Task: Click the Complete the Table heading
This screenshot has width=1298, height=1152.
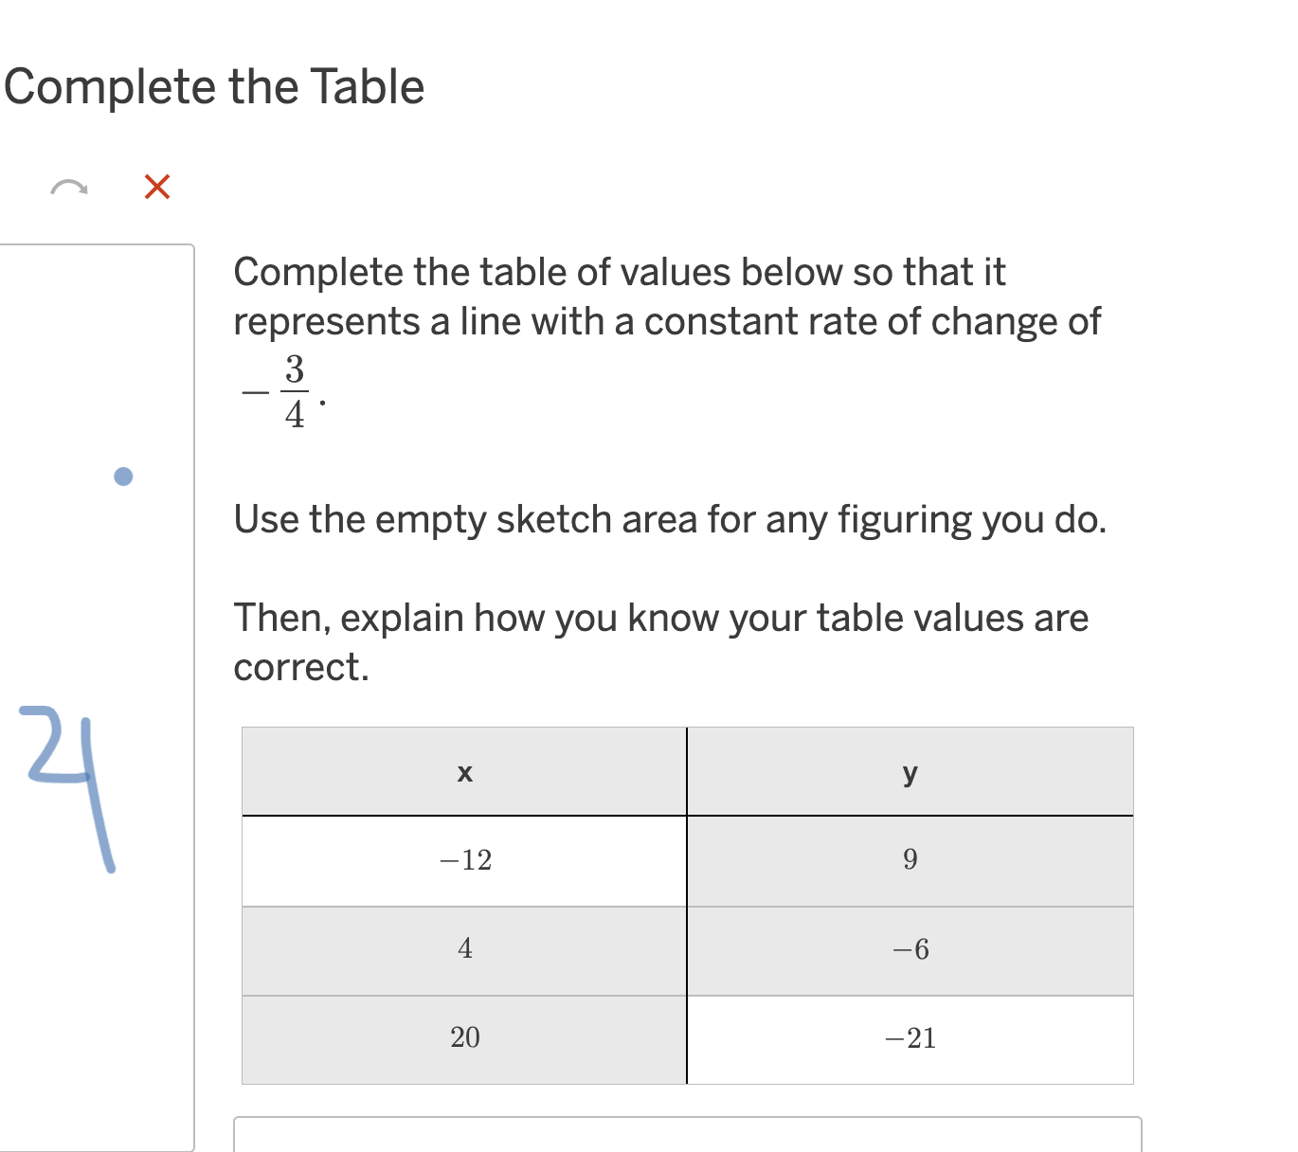Action: pos(214,87)
